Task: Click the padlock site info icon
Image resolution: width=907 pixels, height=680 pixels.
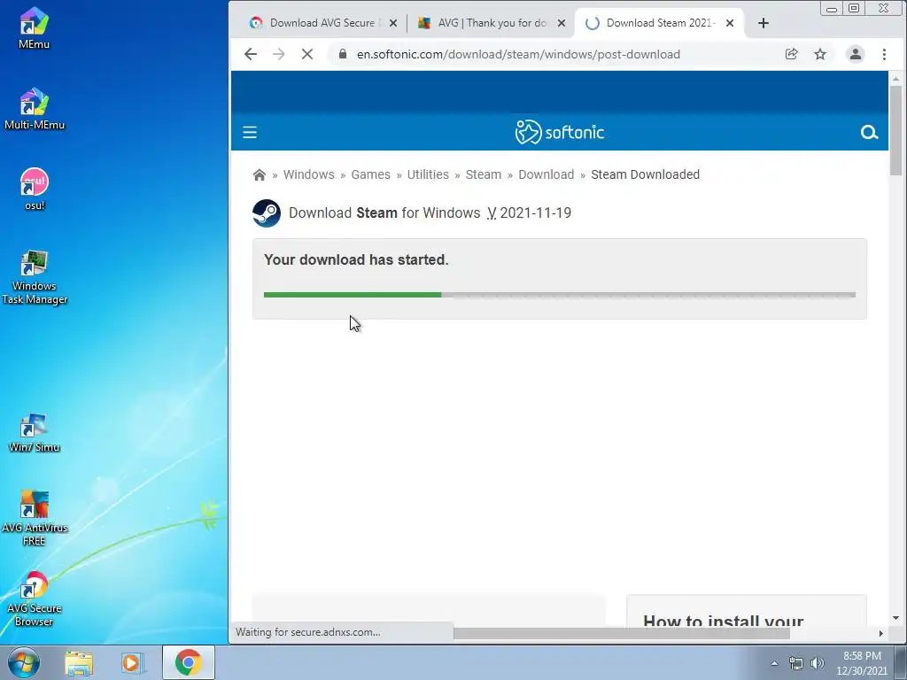Action: pos(343,54)
